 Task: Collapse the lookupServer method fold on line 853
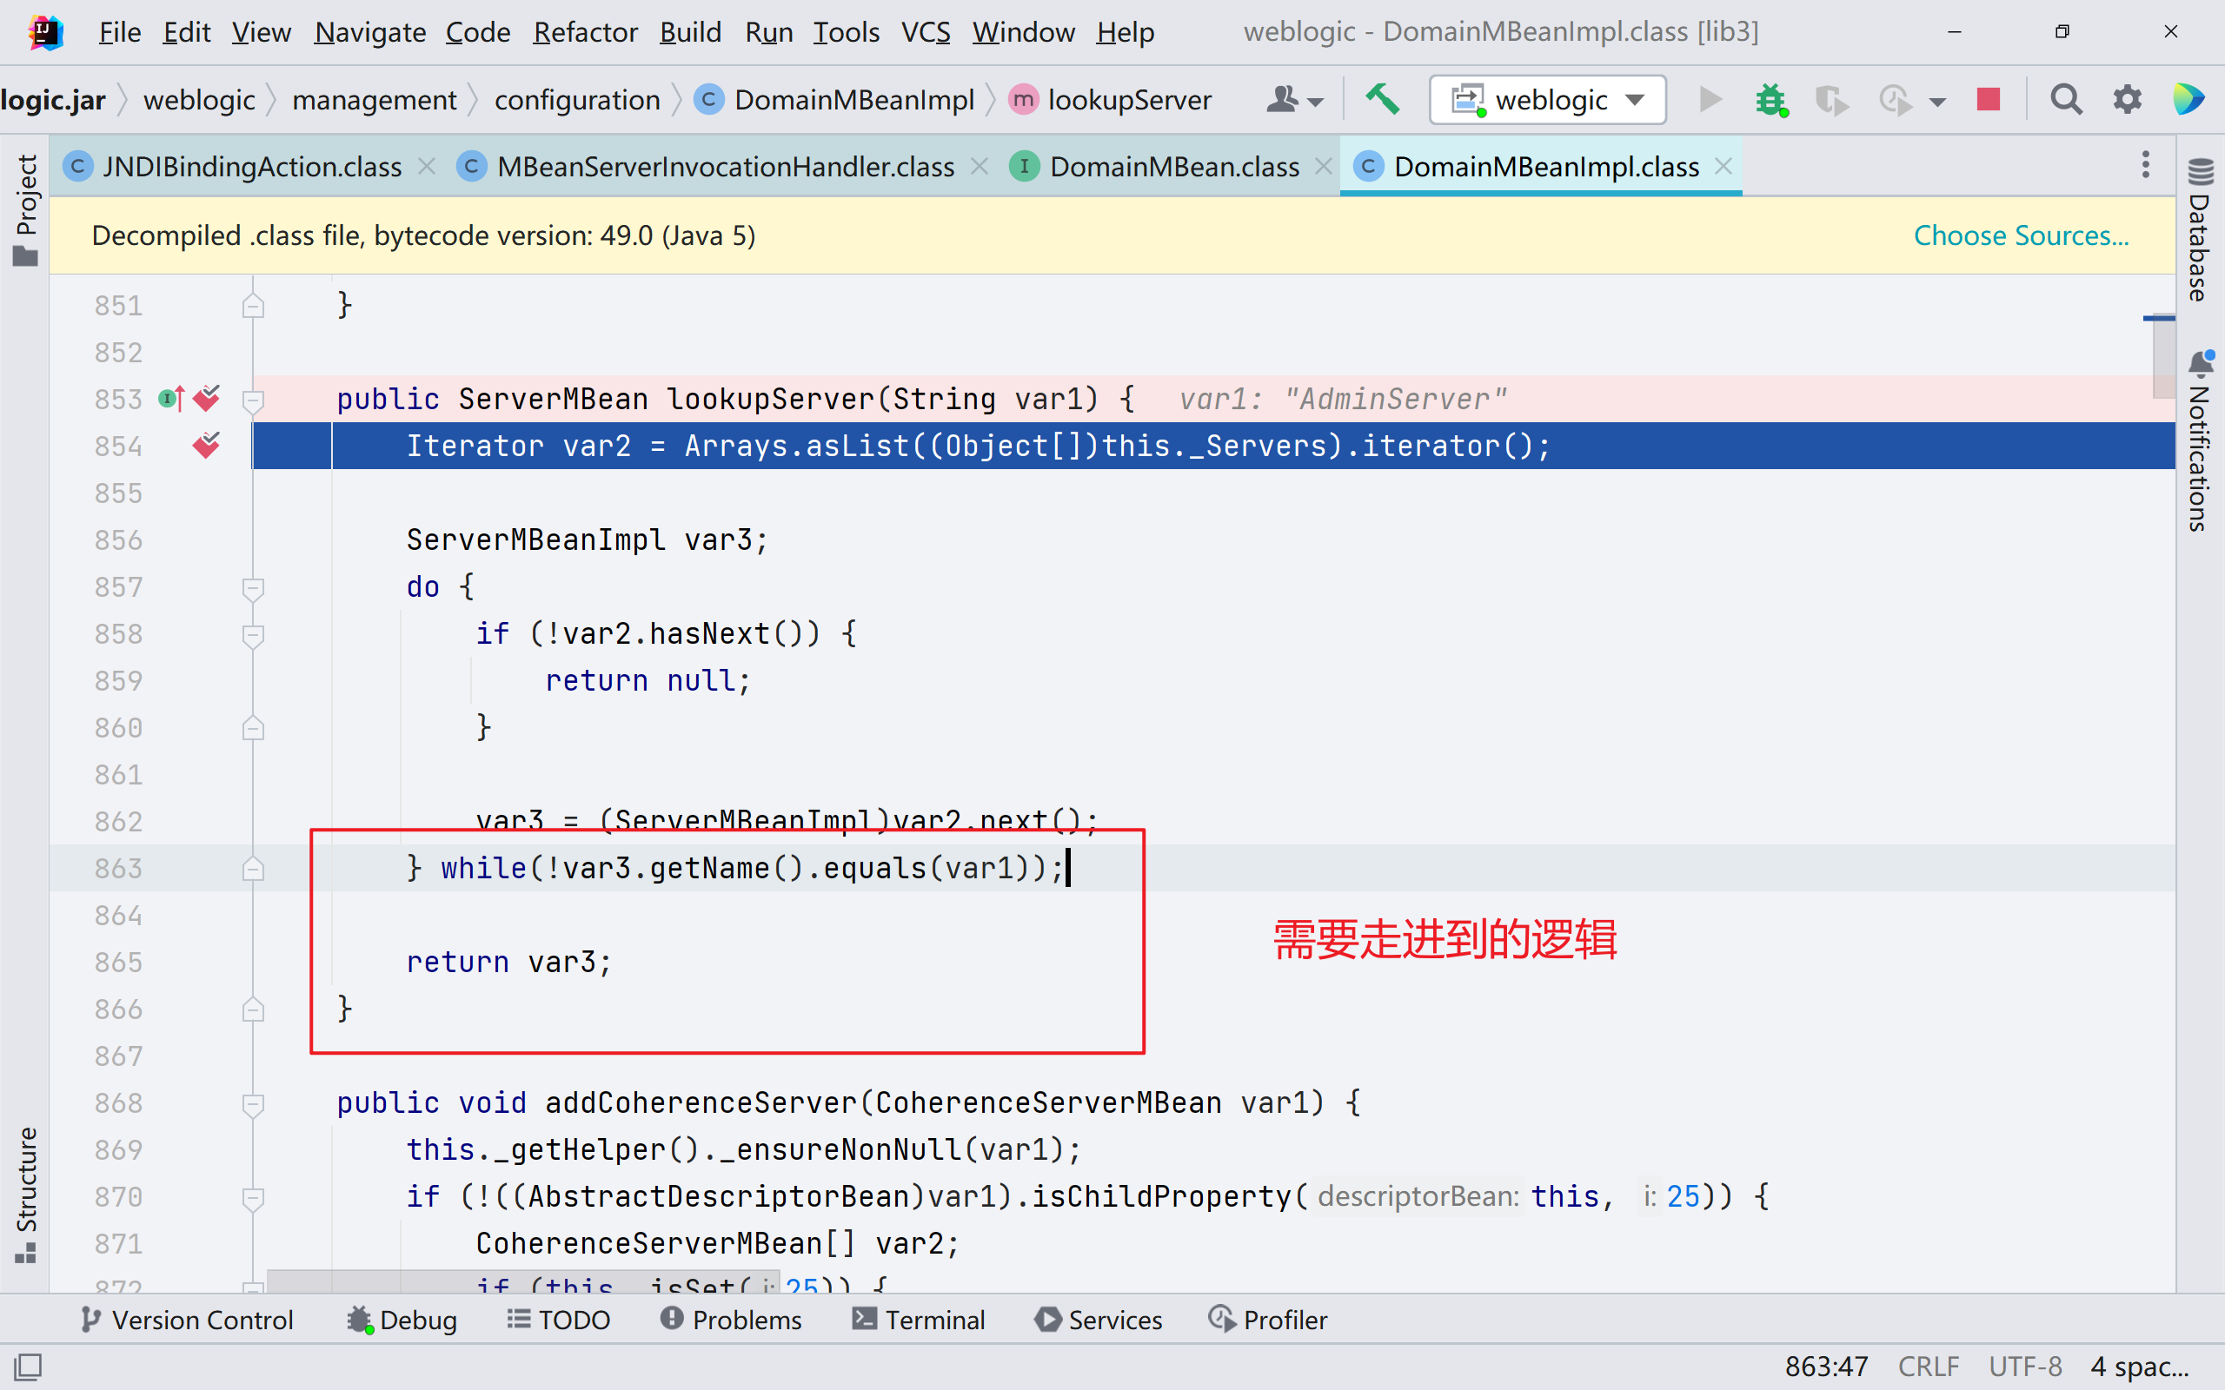click(x=254, y=399)
